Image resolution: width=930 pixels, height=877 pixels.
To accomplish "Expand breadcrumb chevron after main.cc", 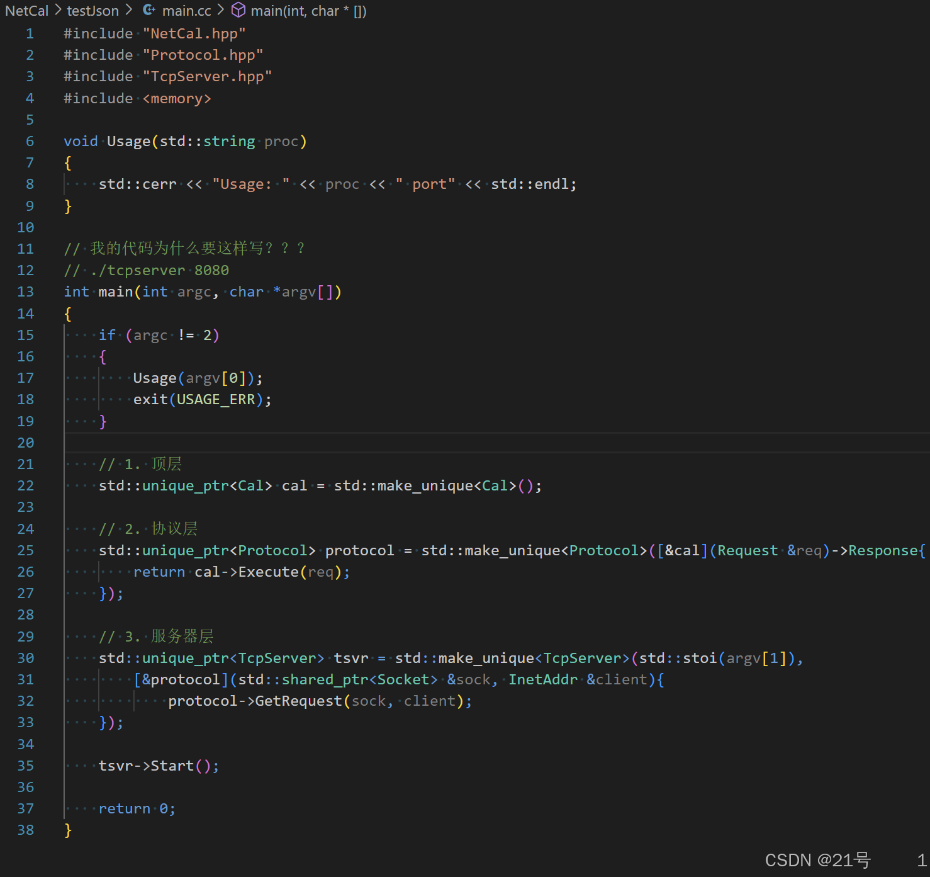I will coord(221,10).
